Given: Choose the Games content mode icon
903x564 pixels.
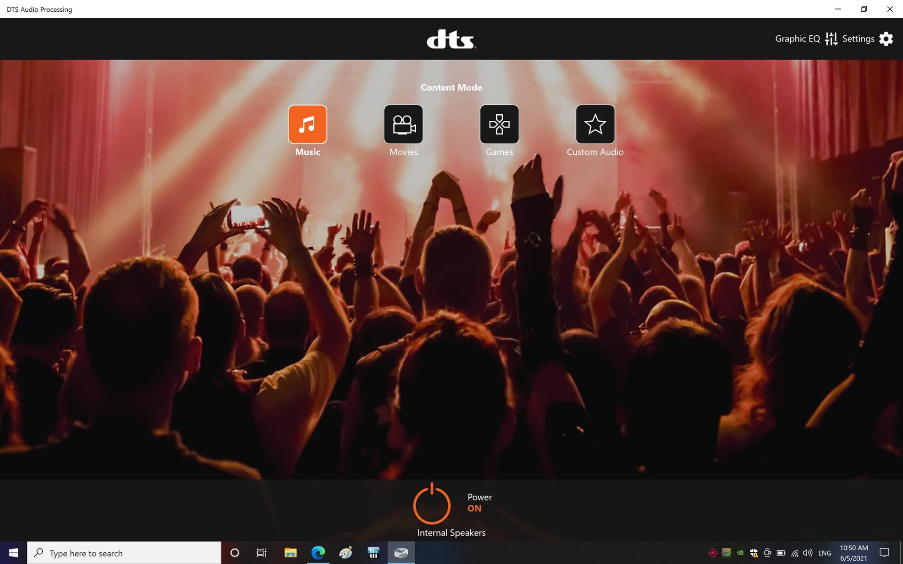Looking at the screenshot, I should [499, 124].
